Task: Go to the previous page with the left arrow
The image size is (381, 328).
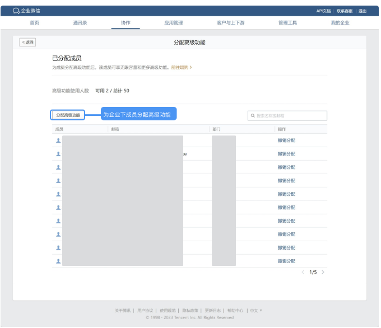Action: [303, 272]
